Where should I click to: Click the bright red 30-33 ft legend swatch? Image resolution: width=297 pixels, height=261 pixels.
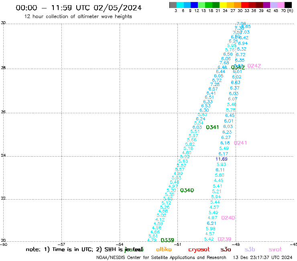[x=245, y=5]
